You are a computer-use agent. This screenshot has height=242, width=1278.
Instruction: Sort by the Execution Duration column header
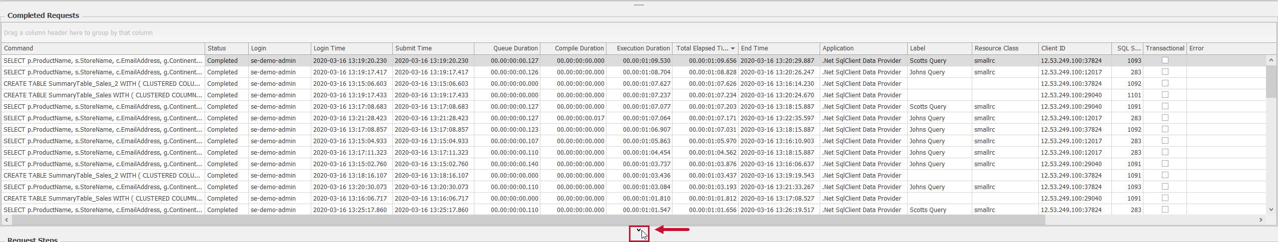tap(639, 48)
